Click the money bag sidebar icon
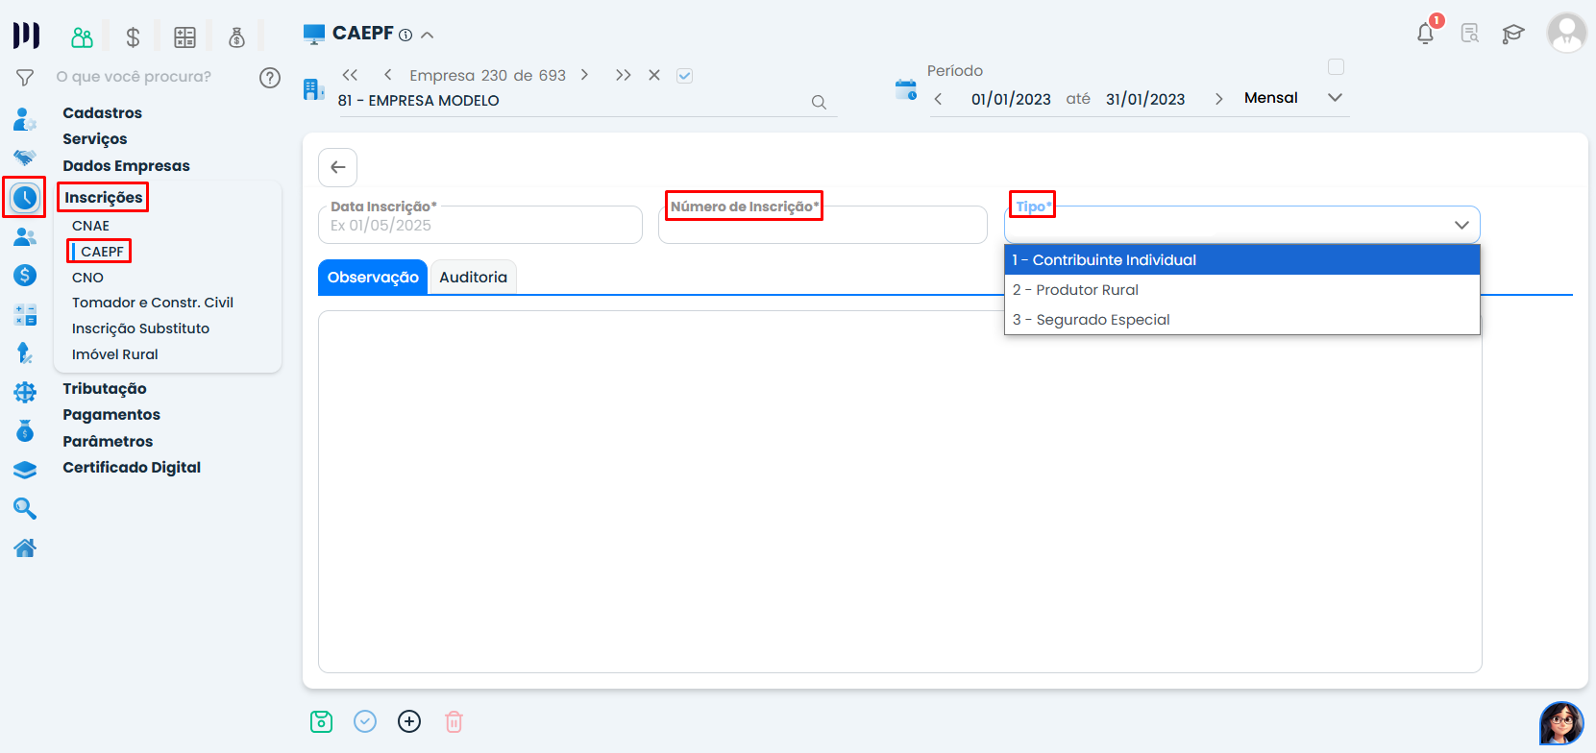1596x753 pixels. pos(25,431)
